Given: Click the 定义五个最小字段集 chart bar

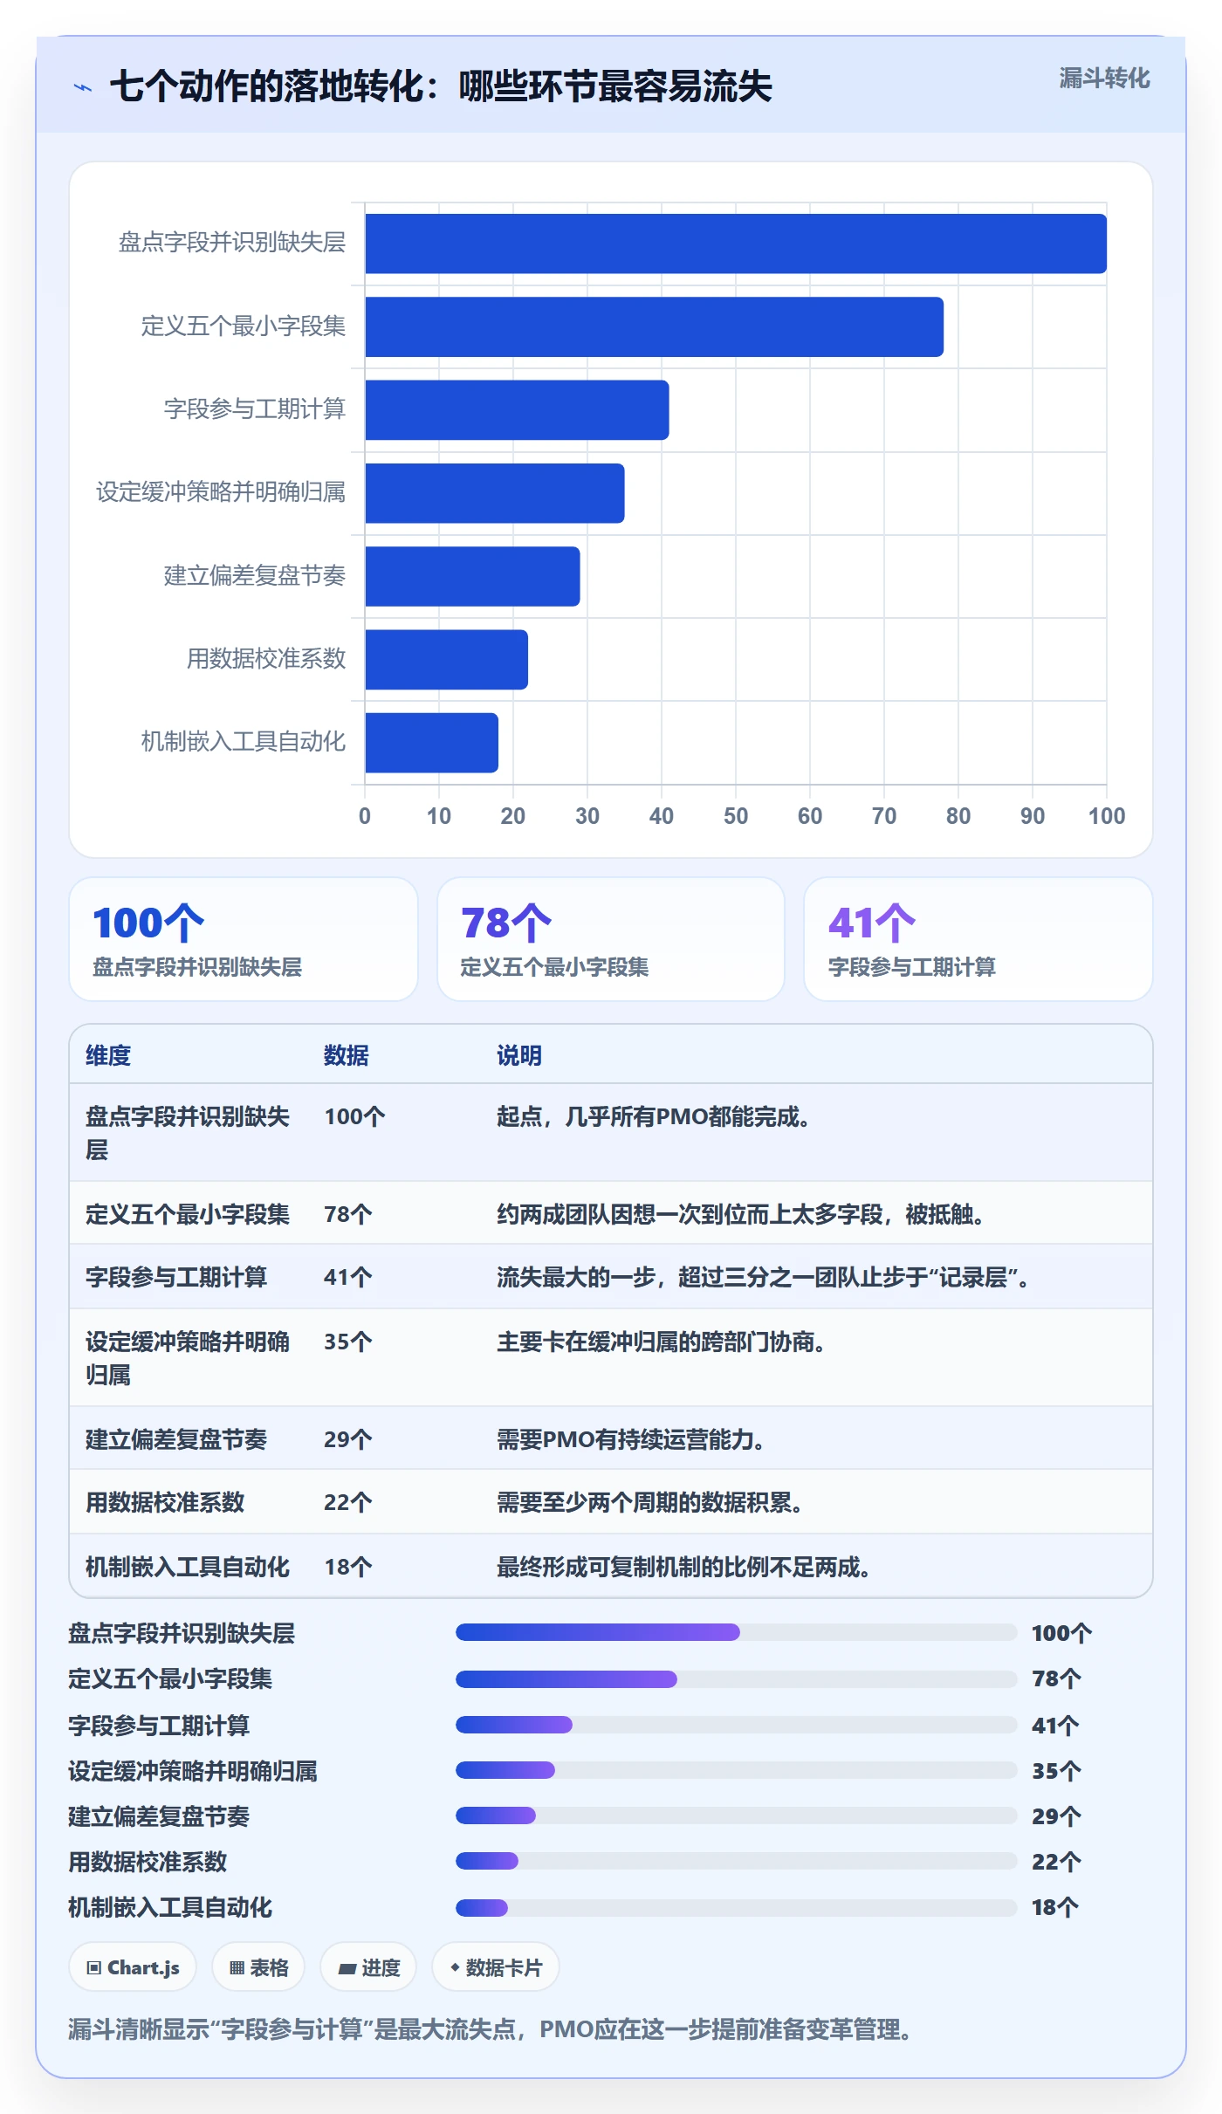Looking at the screenshot, I should (x=655, y=326).
